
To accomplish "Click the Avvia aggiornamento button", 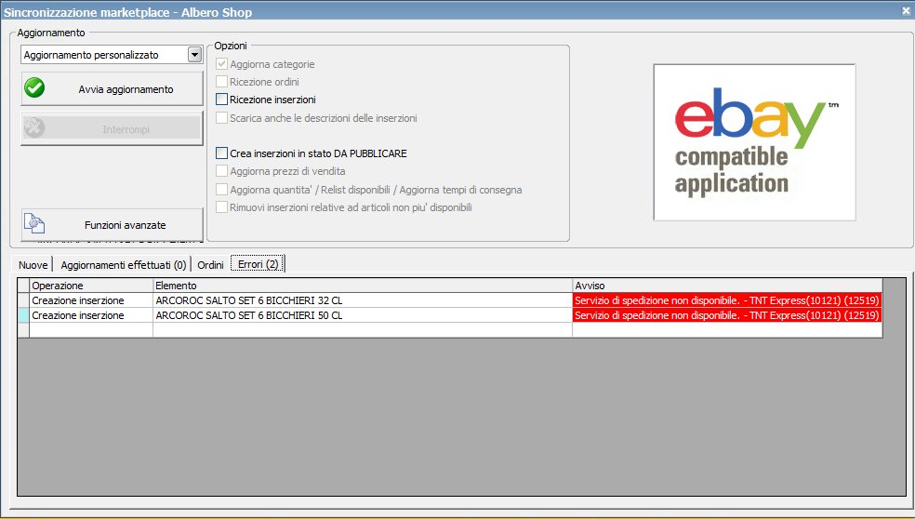I will [x=112, y=88].
